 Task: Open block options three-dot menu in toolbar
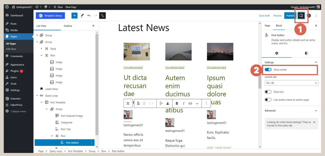206,104
